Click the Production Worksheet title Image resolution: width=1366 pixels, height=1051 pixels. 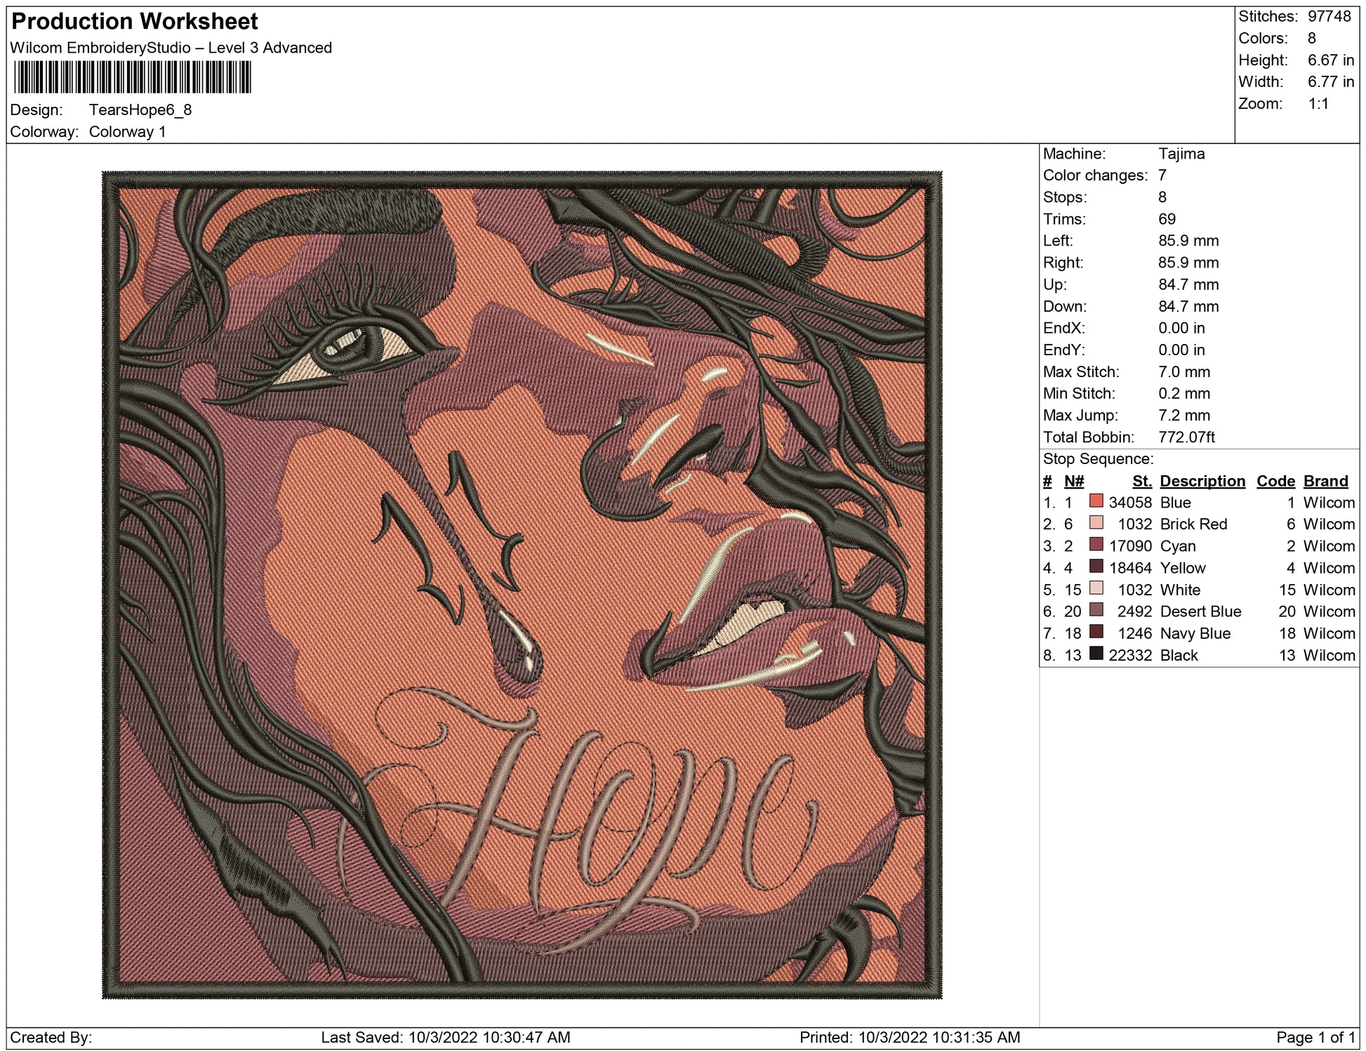pos(135,22)
